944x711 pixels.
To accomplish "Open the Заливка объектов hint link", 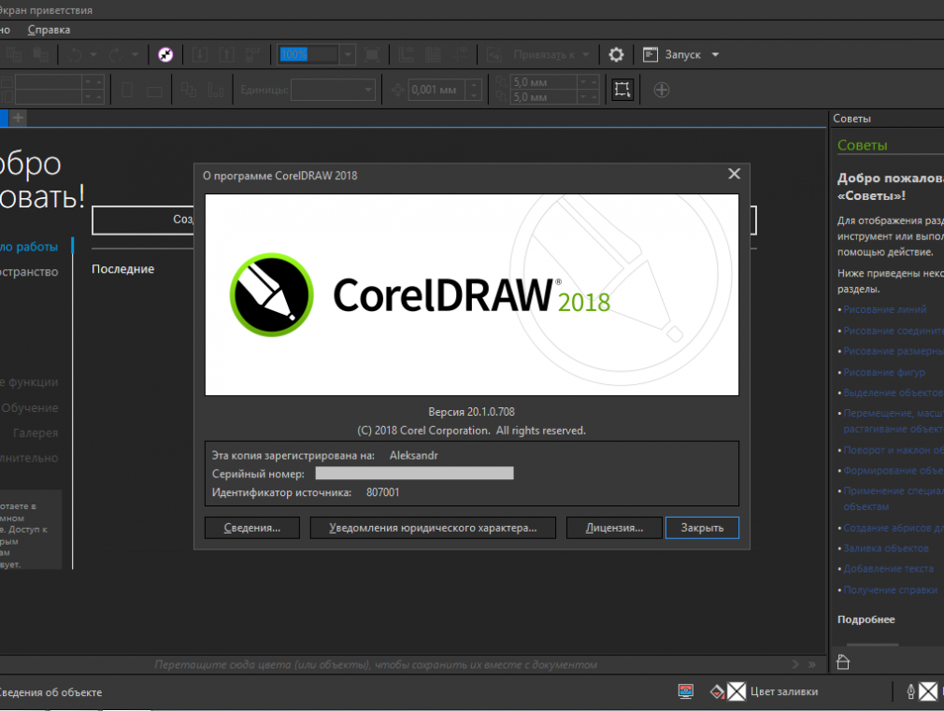I will point(886,548).
